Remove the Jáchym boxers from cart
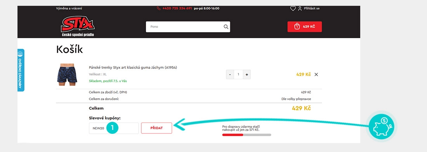427x152 pixels. [x=316, y=74]
